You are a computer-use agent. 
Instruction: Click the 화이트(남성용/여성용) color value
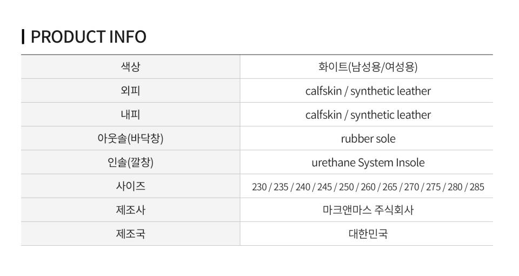pyautogui.click(x=368, y=67)
